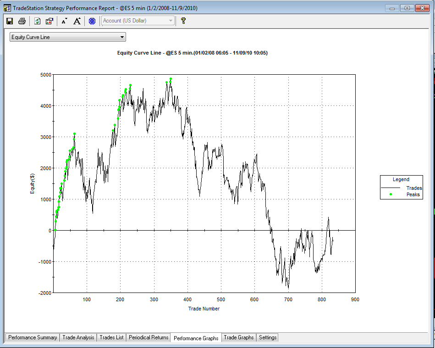Increase the font size with large A

[x=77, y=21]
